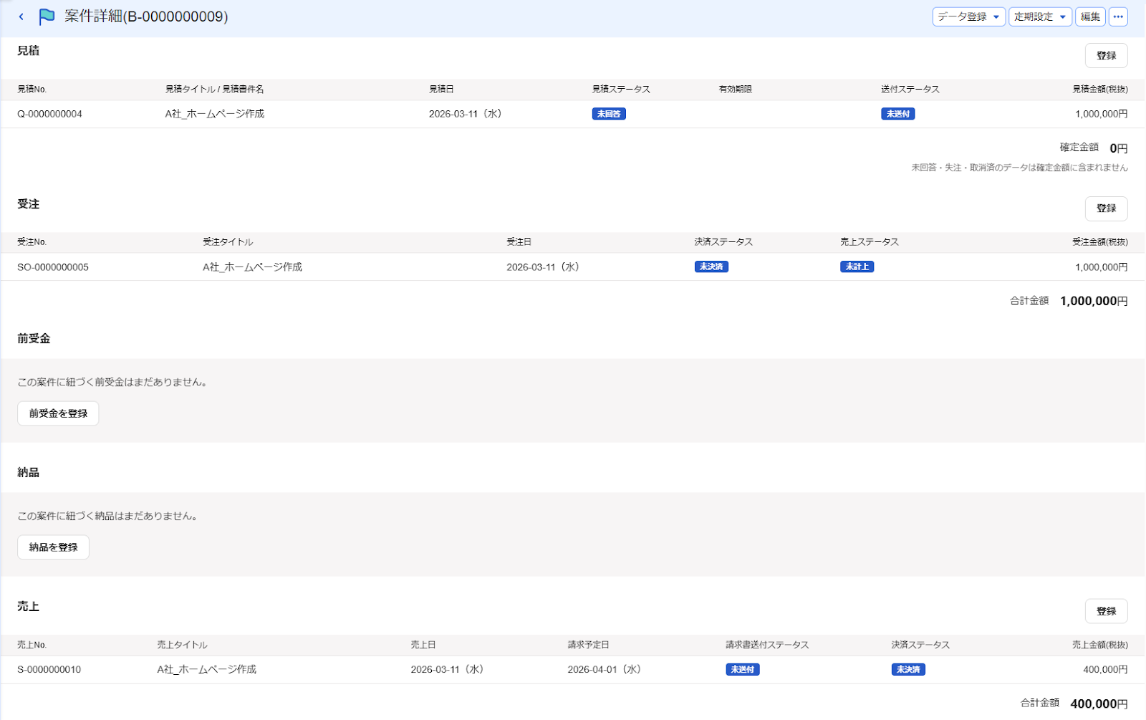Expand the 定期設定 dropdown
The image size is (1146, 720).
pos(1040,16)
